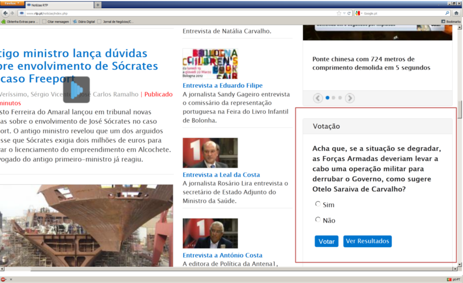Open the Bologna Children's Book Fair thumbnail
The width and height of the screenshot is (463, 283).
[x=210, y=64]
